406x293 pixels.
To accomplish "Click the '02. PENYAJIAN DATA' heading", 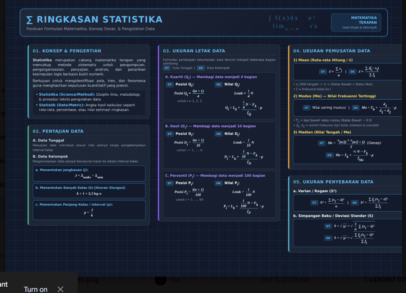I will (x=58, y=131).
